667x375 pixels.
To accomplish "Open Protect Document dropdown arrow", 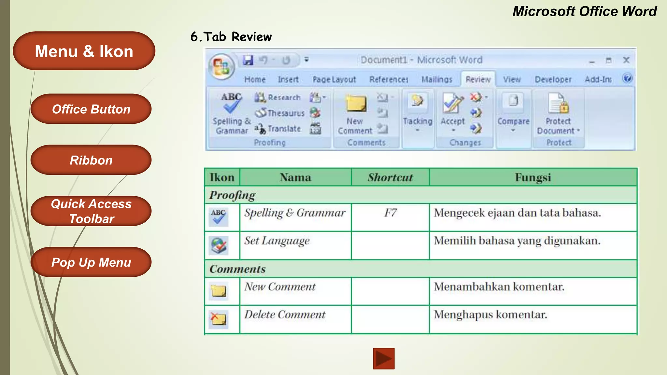I will point(578,131).
